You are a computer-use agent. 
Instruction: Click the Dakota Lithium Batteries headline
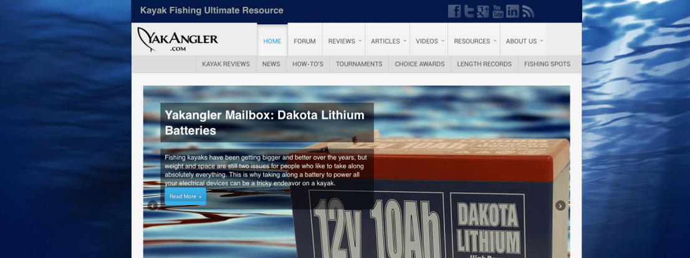(x=264, y=122)
